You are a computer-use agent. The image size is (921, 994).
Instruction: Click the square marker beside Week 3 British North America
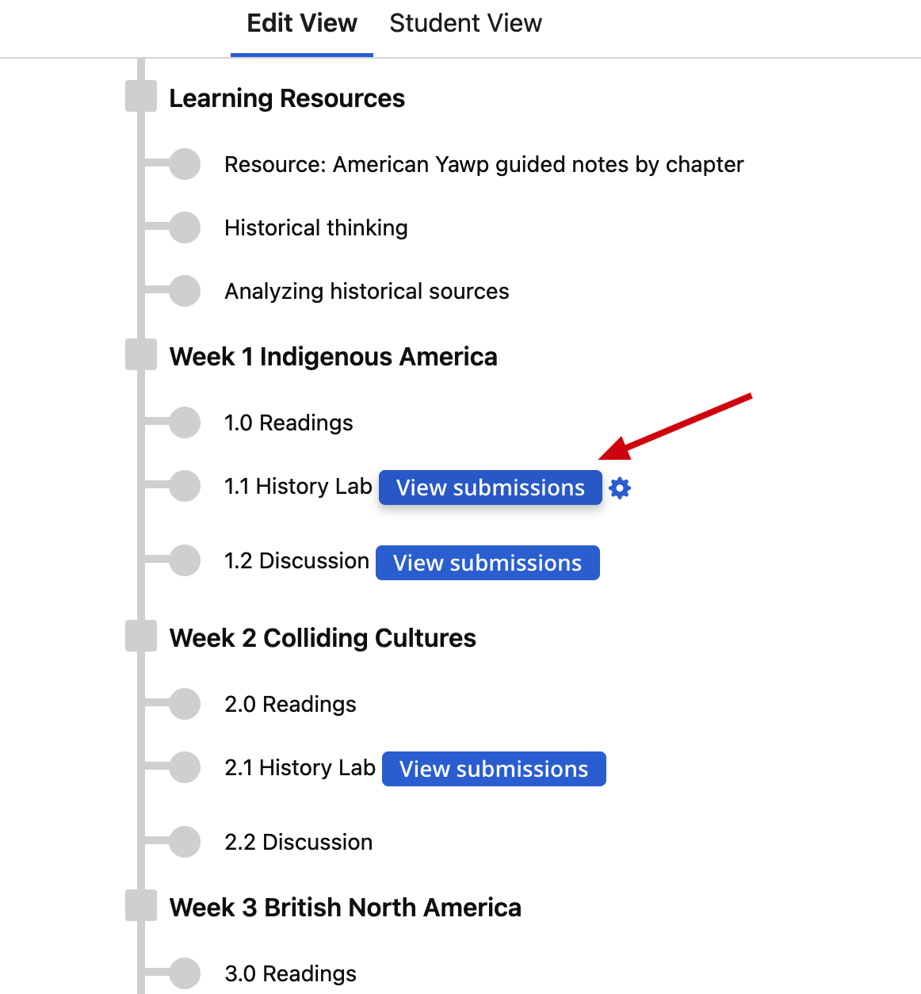coord(141,905)
